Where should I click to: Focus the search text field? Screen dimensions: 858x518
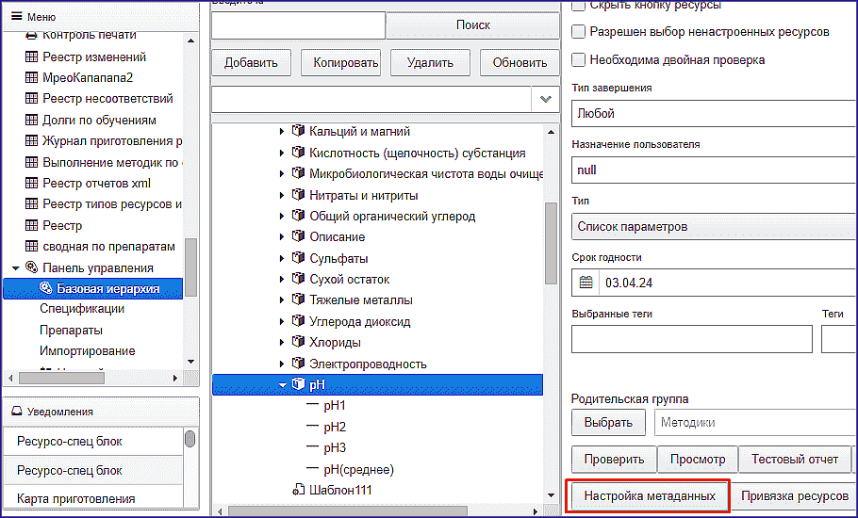point(298,24)
